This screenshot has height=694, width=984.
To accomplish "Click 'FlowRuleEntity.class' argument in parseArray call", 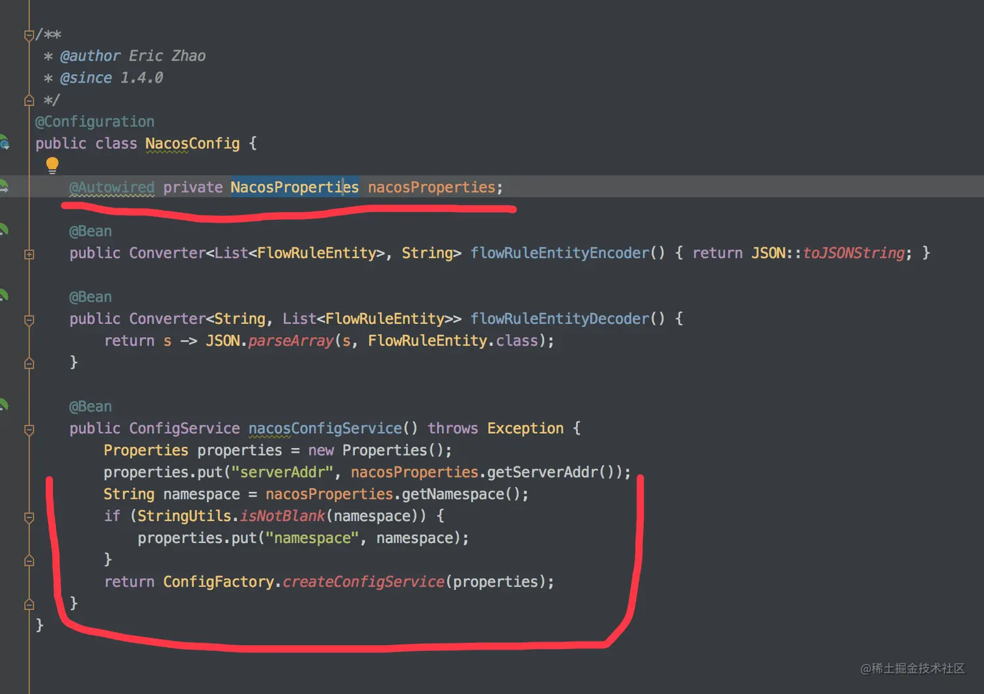I will click(x=453, y=341).
